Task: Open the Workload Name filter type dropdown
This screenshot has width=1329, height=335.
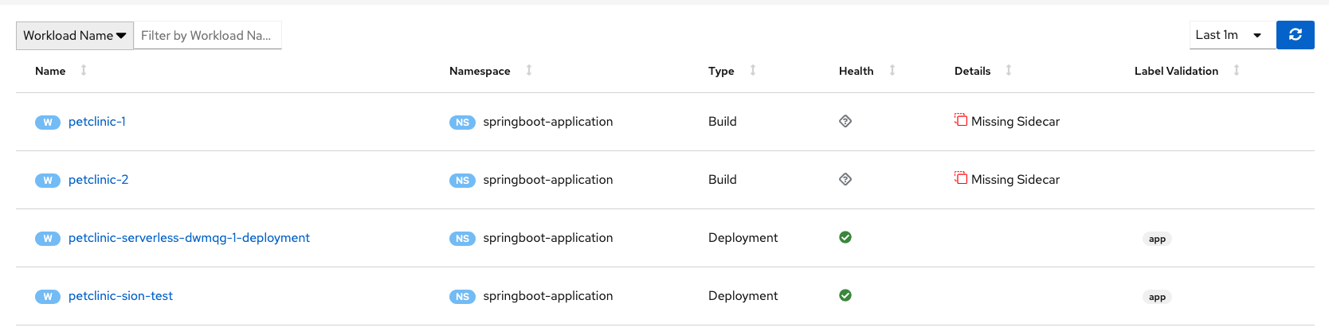Action: (75, 35)
